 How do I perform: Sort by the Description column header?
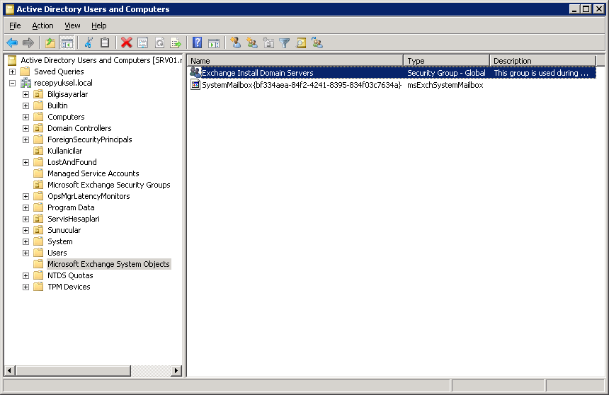tap(543, 61)
